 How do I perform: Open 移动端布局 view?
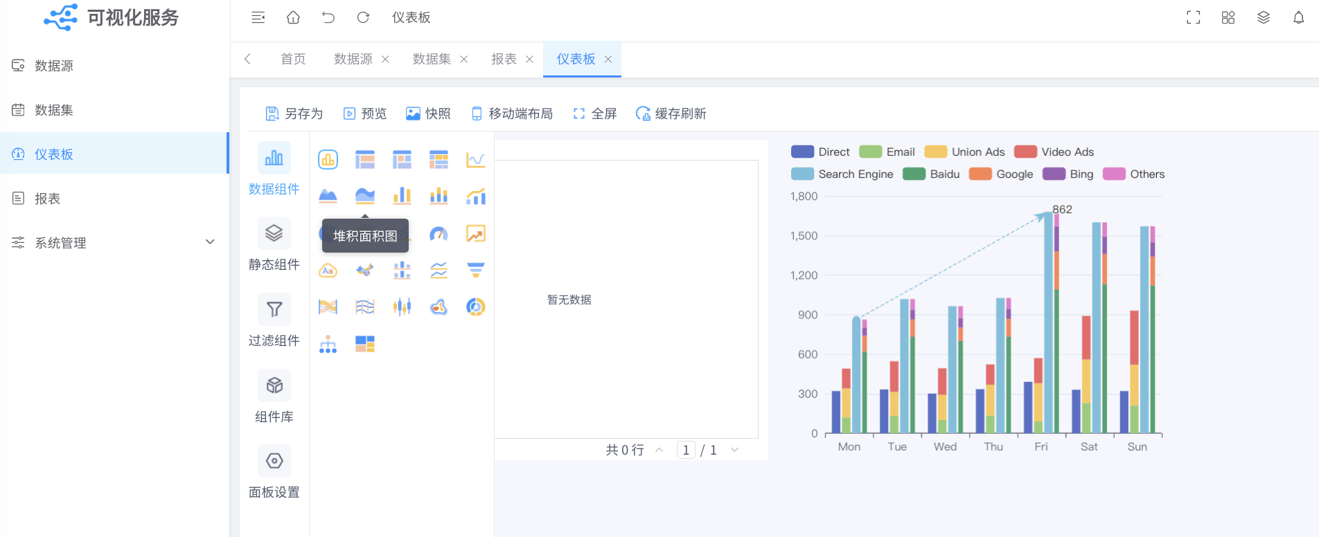point(512,113)
